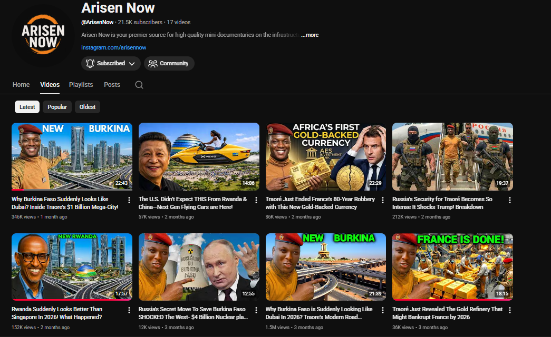
Task: Switch to the Playlists tab
Action: click(81, 85)
